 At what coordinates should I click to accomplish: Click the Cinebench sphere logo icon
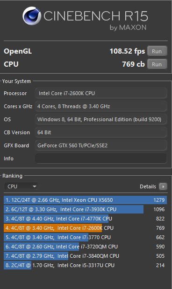pyautogui.click(x=32, y=16)
